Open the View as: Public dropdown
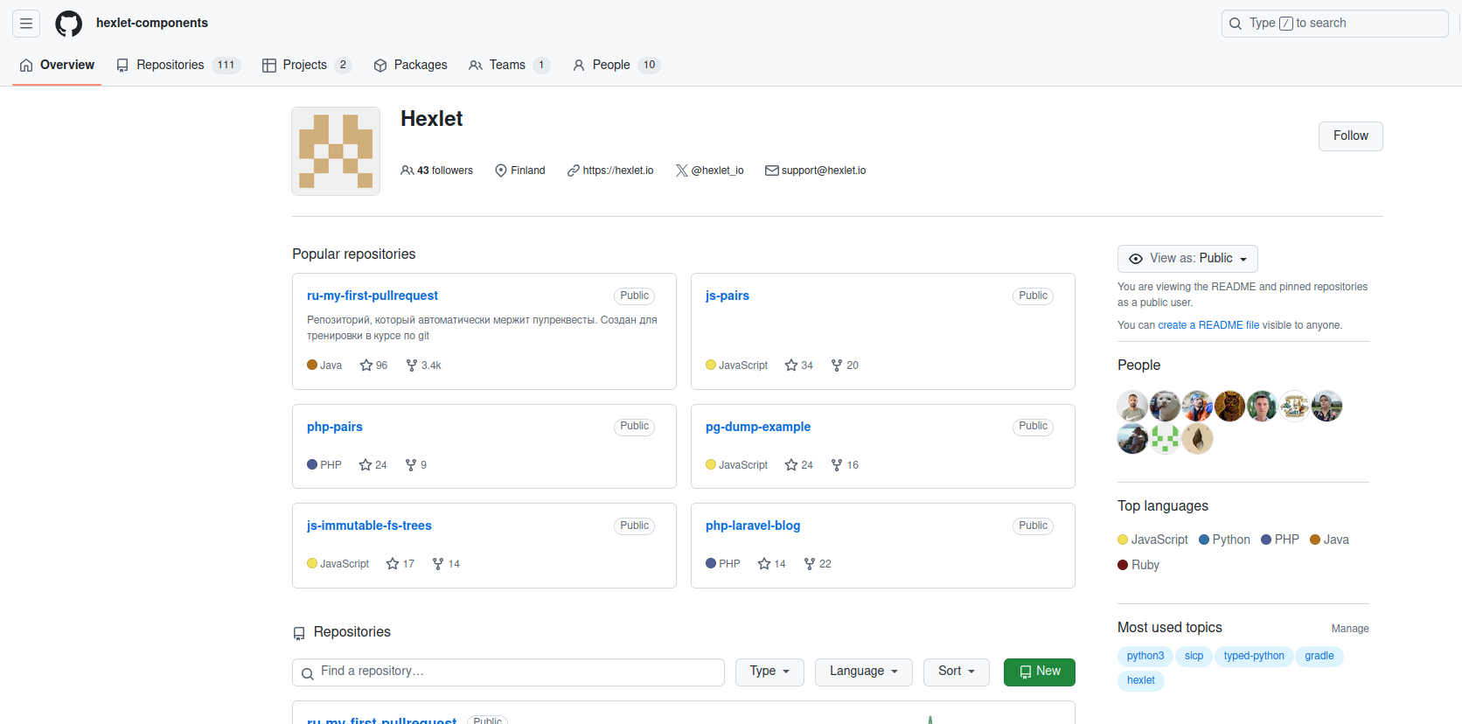The width and height of the screenshot is (1462, 724). click(x=1187, y=259)
